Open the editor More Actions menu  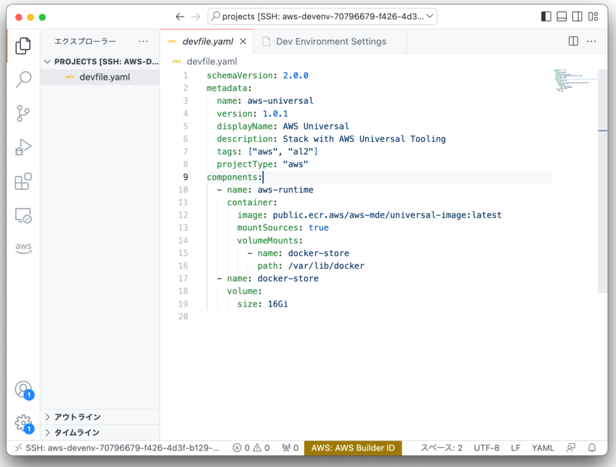(592, 40)
